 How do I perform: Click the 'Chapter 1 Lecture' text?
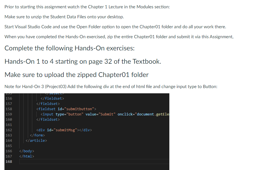point(104,7)
